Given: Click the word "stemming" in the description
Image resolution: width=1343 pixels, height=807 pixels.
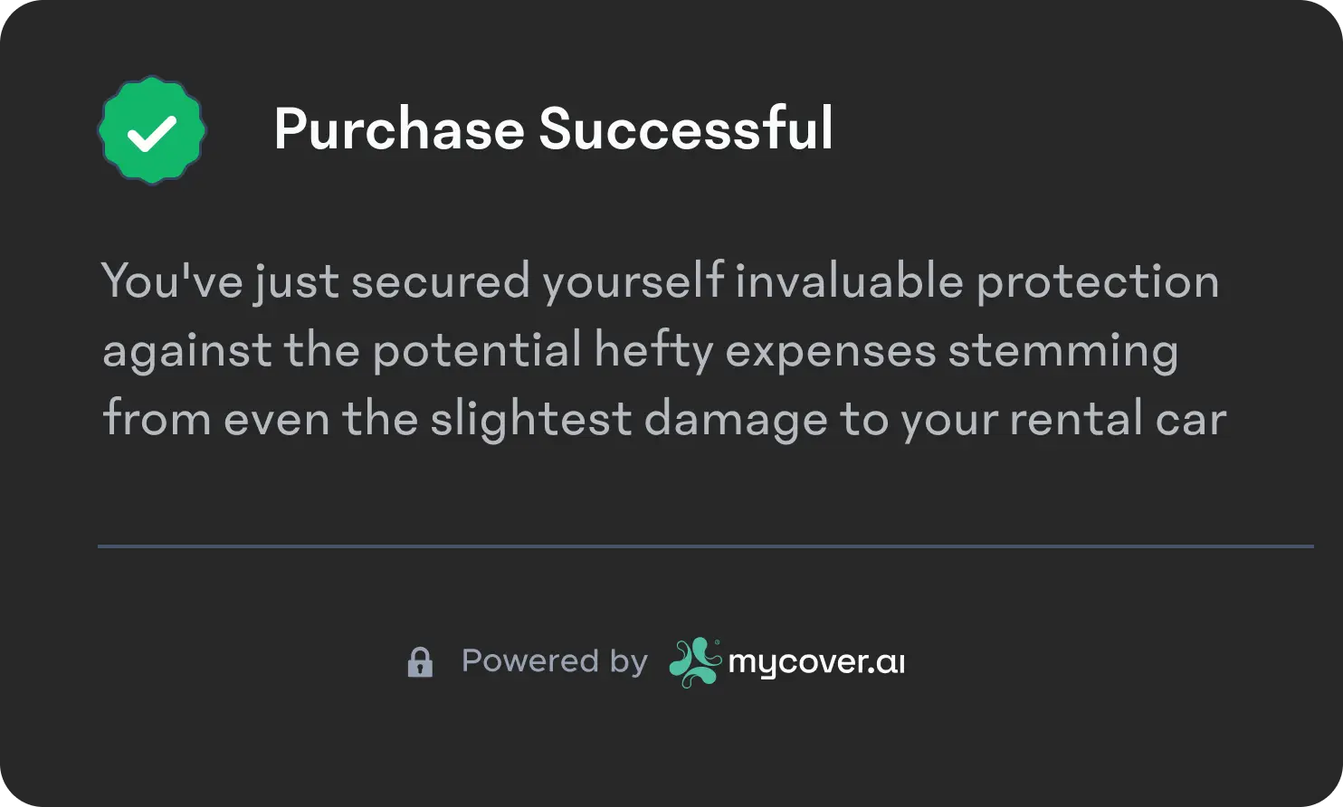Looking at the screenshot, I should [x=1063, y=353].
